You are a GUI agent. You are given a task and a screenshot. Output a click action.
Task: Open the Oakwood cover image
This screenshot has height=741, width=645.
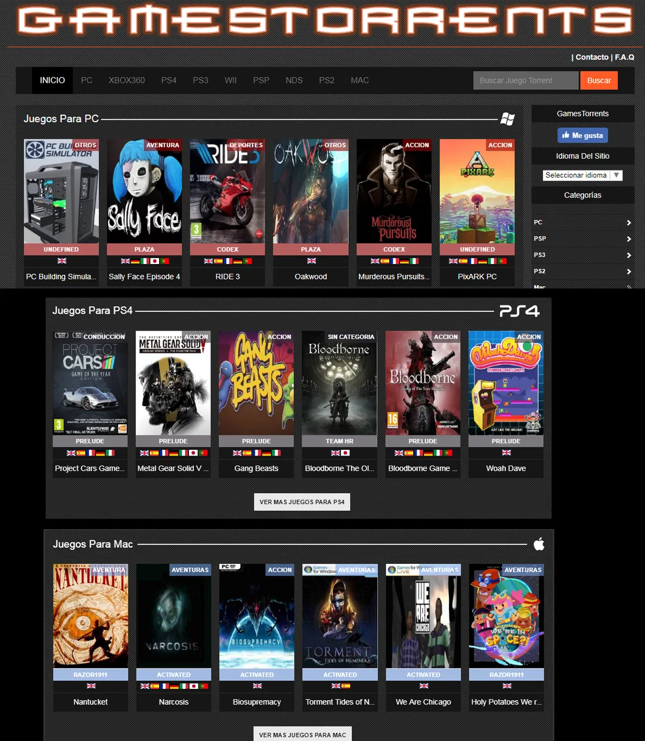pos(311,191)
